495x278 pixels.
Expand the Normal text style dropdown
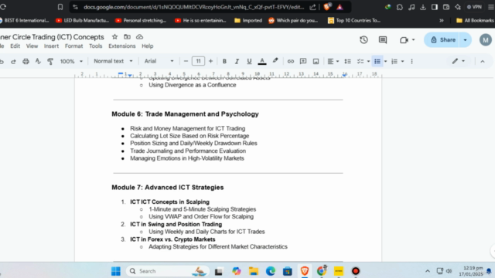[x=113, y=61]
